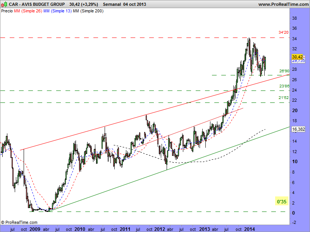The width and height of the screenshot is (310, 232).
Task: Select the MM (Simple 200) indicator label
Action: point(88,11)
